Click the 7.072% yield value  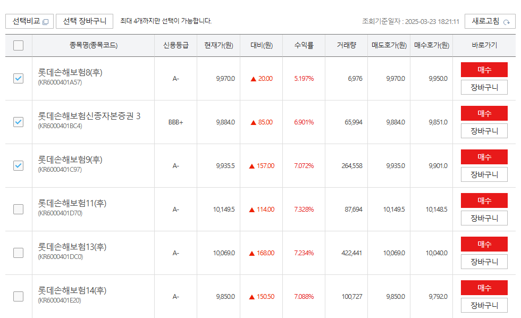[x=304, y=166]
